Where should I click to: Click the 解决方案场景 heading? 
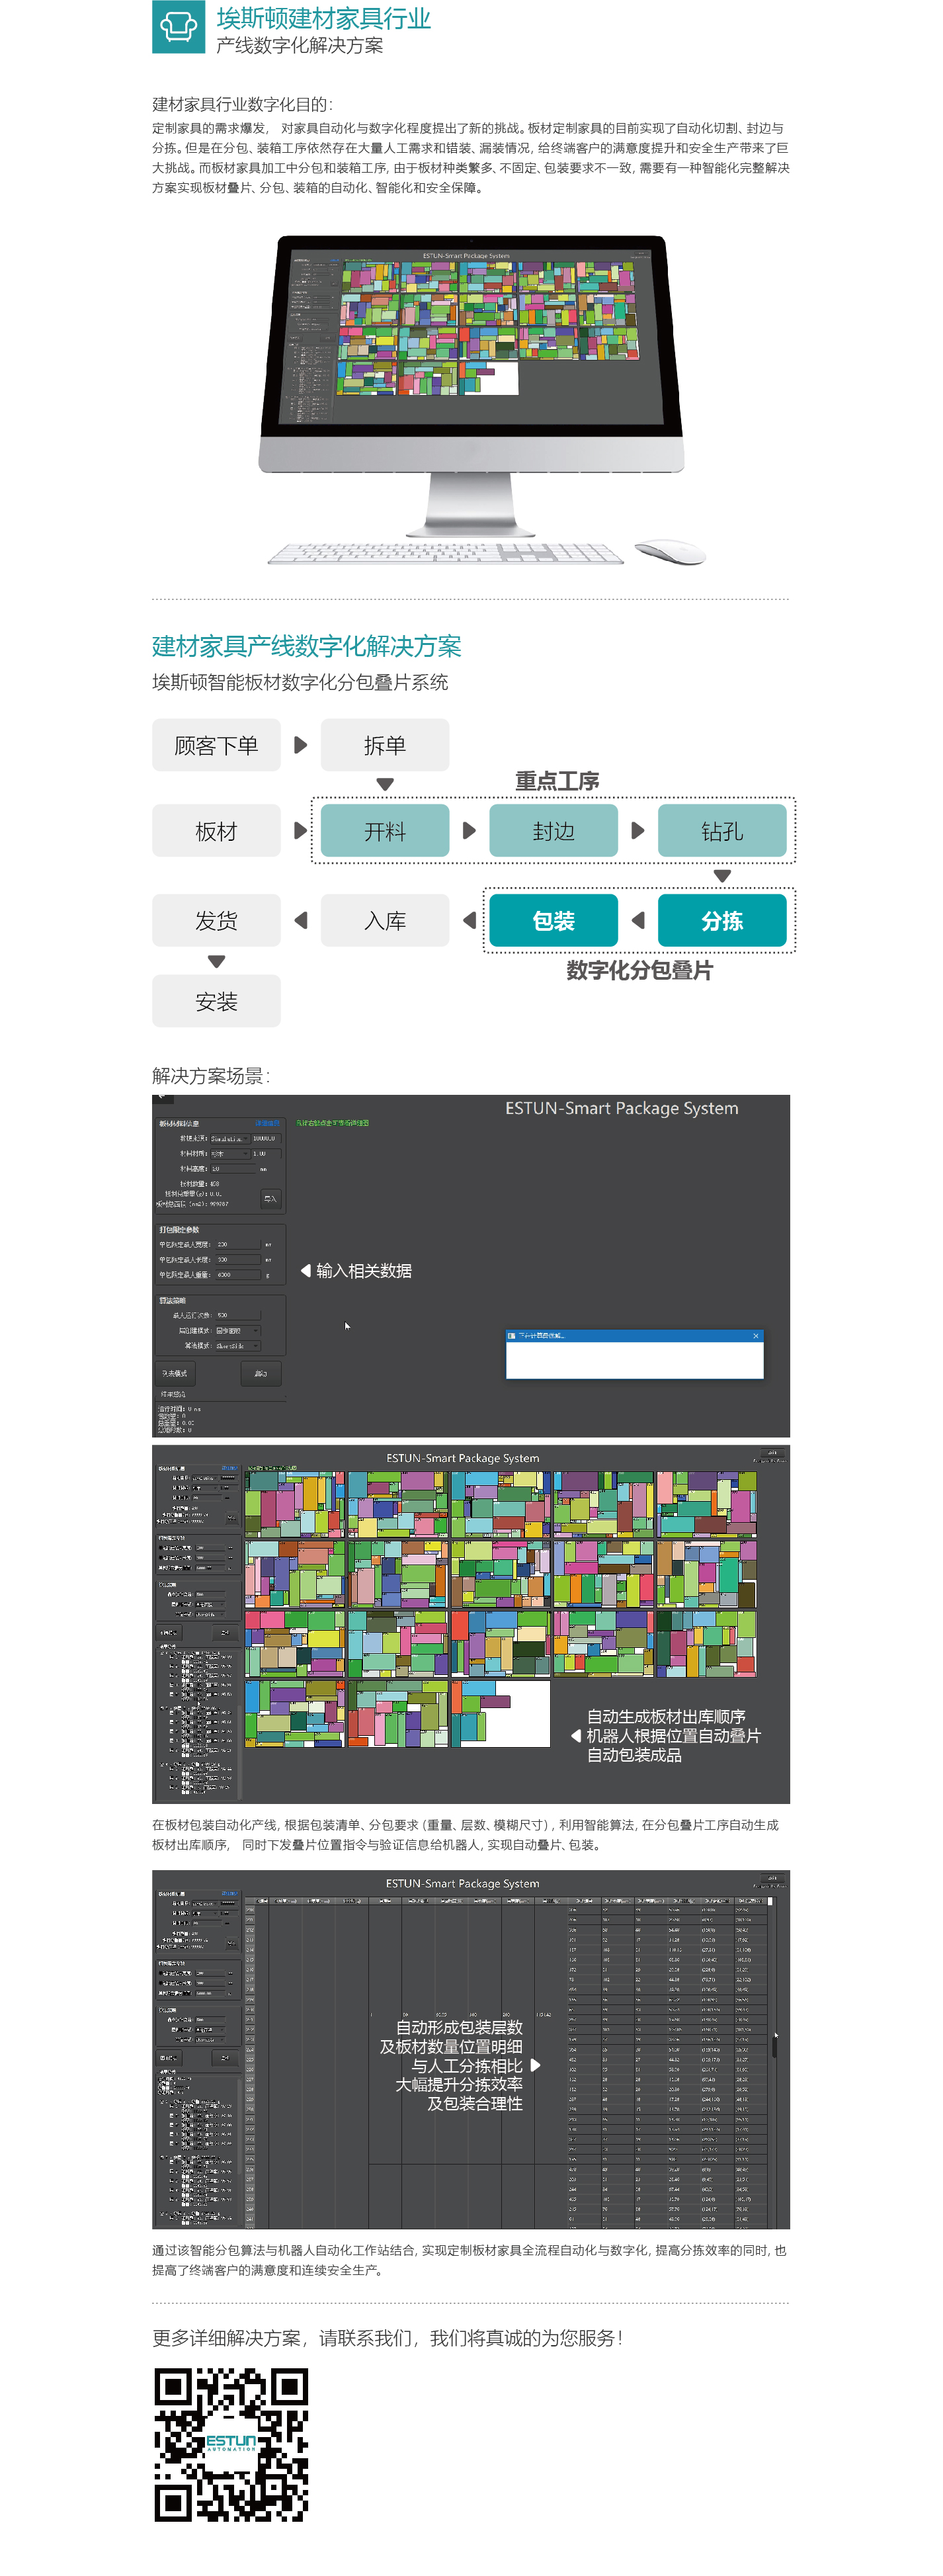click(x=211, y=1076)
